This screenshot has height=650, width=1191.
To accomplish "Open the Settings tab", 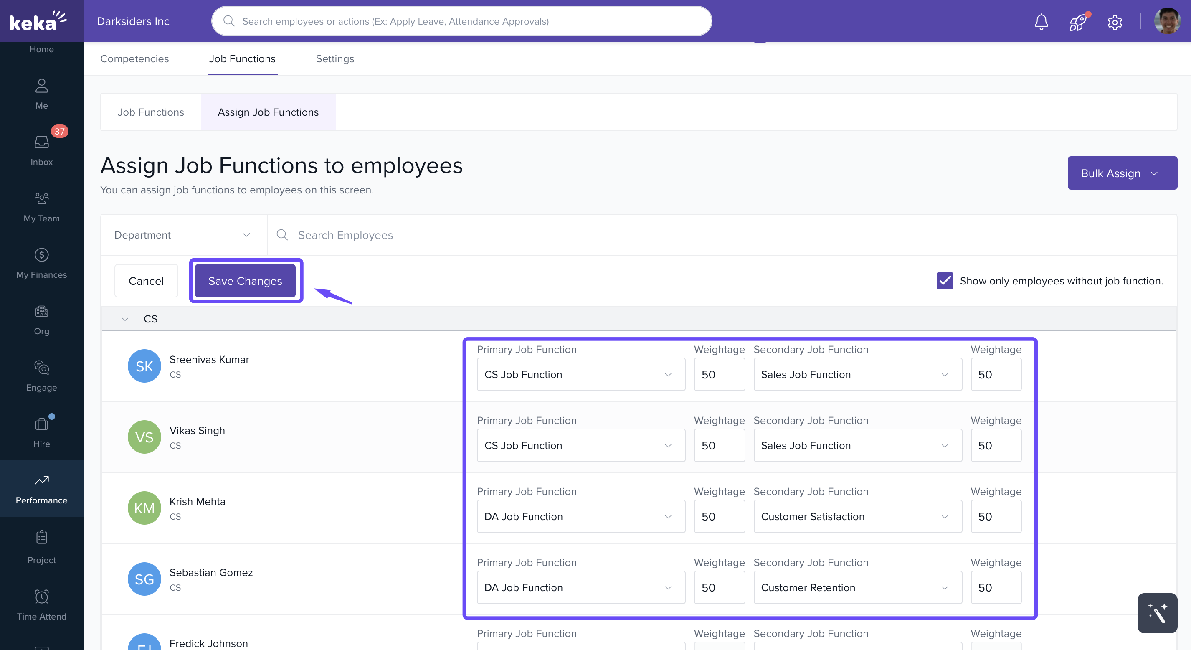I will tap(335, 59).
